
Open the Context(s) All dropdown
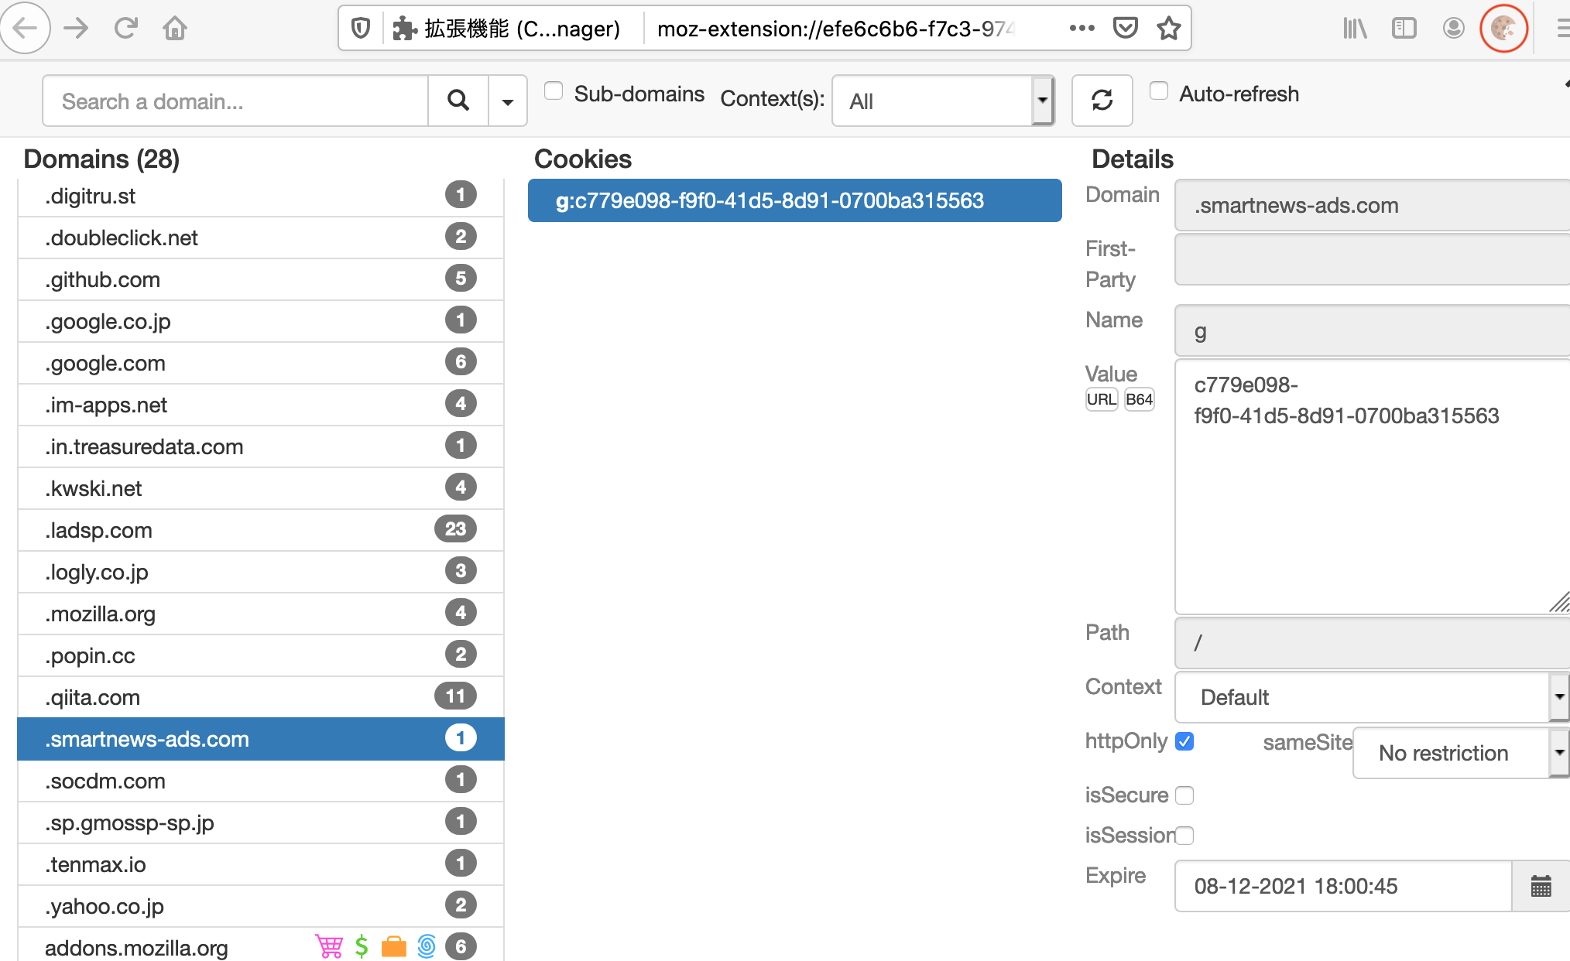[x=943, y=101]
